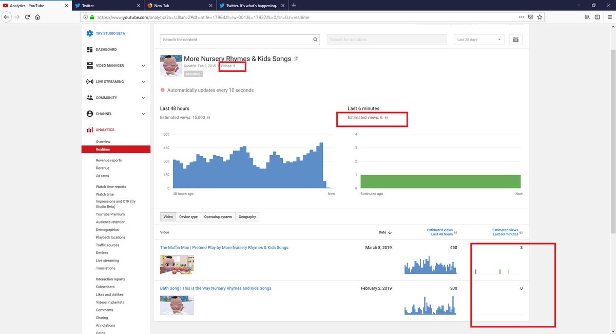The image size is (616, 334).
Task: Click the channel avatar thumbnail
Action: [170, 66]
